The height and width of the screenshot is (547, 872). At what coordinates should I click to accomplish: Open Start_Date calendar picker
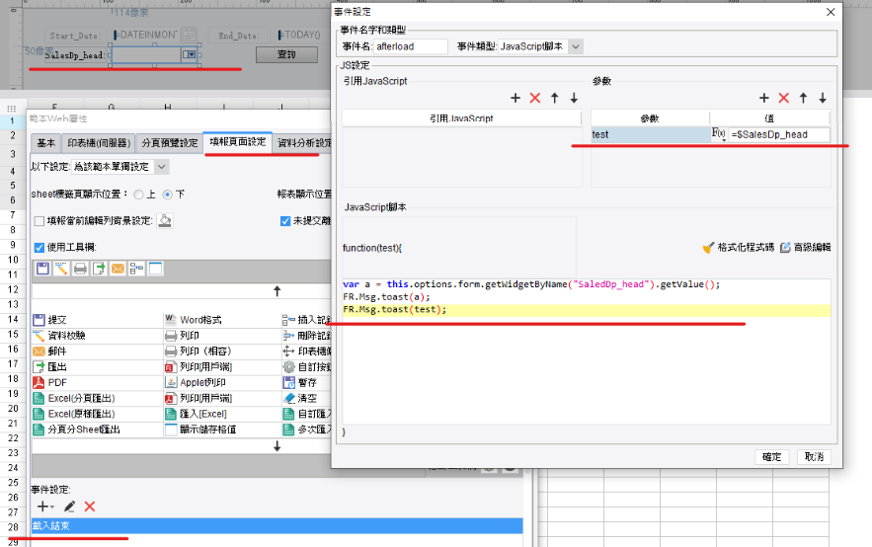point(189,35)
